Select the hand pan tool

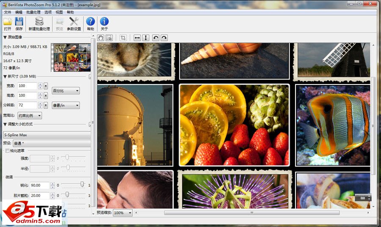pos(101,38)
